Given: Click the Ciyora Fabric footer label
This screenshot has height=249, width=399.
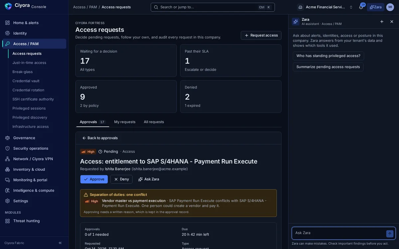Looking at the screenshot, I should 14,243.
